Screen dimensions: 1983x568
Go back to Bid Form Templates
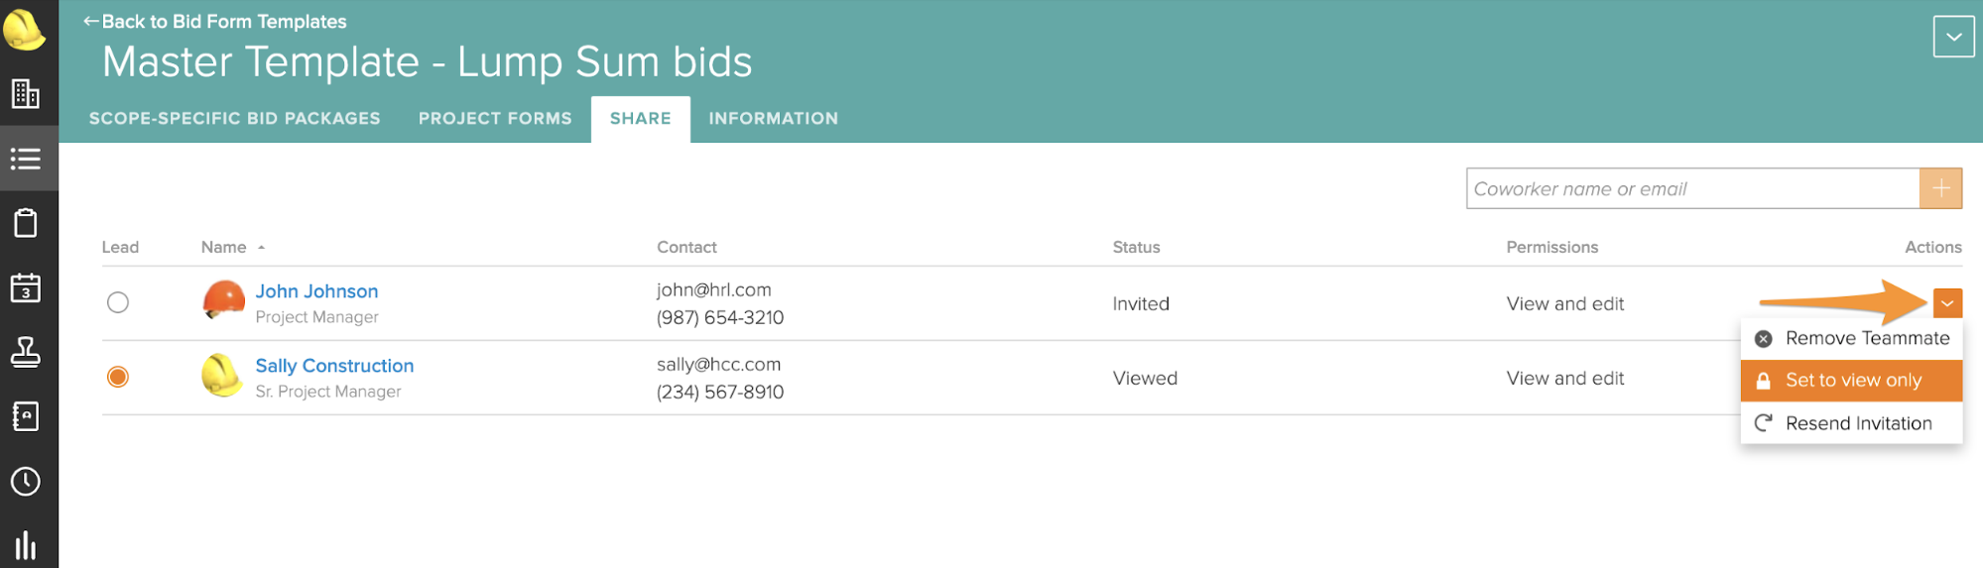214,21
